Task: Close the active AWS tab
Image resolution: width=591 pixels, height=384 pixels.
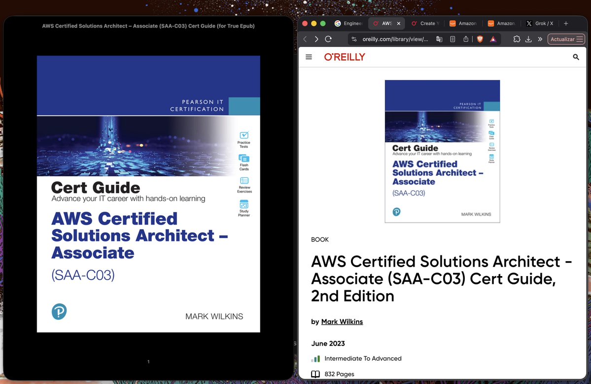Action: coord(398,23)
